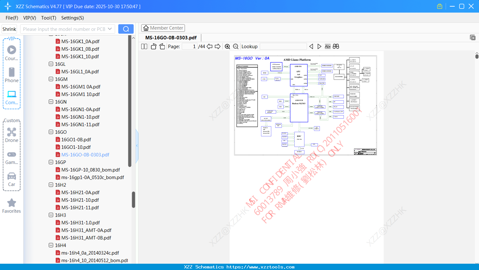Collapse the 16GP folder
The width and height of the screenshot is (479, 270).
pyautogui.click(x=51, y=162)
